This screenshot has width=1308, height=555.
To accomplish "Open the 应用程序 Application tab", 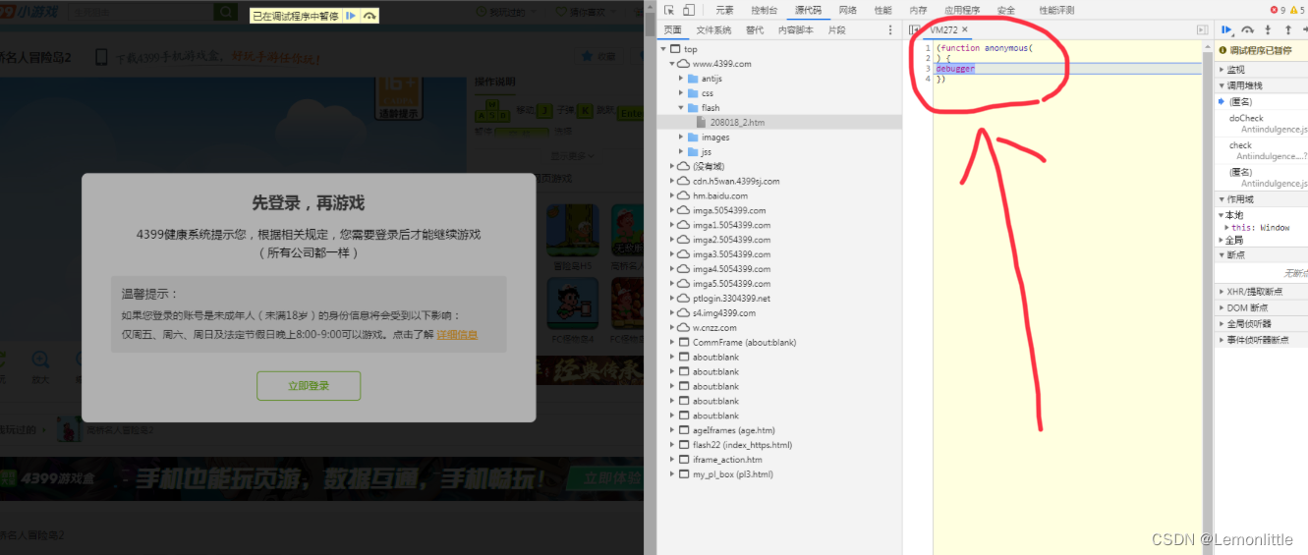I will (x=962, y=10).
